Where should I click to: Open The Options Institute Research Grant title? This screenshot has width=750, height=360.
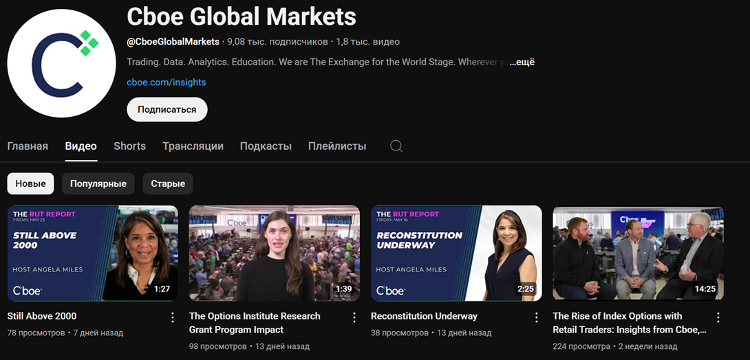[255, 323]
